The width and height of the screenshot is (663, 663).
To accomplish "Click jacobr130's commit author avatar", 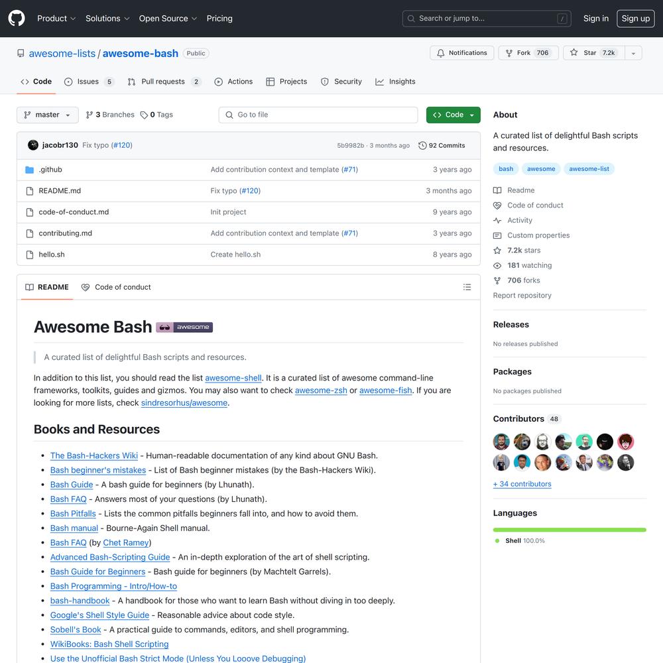I will click(x=33, y=145).
